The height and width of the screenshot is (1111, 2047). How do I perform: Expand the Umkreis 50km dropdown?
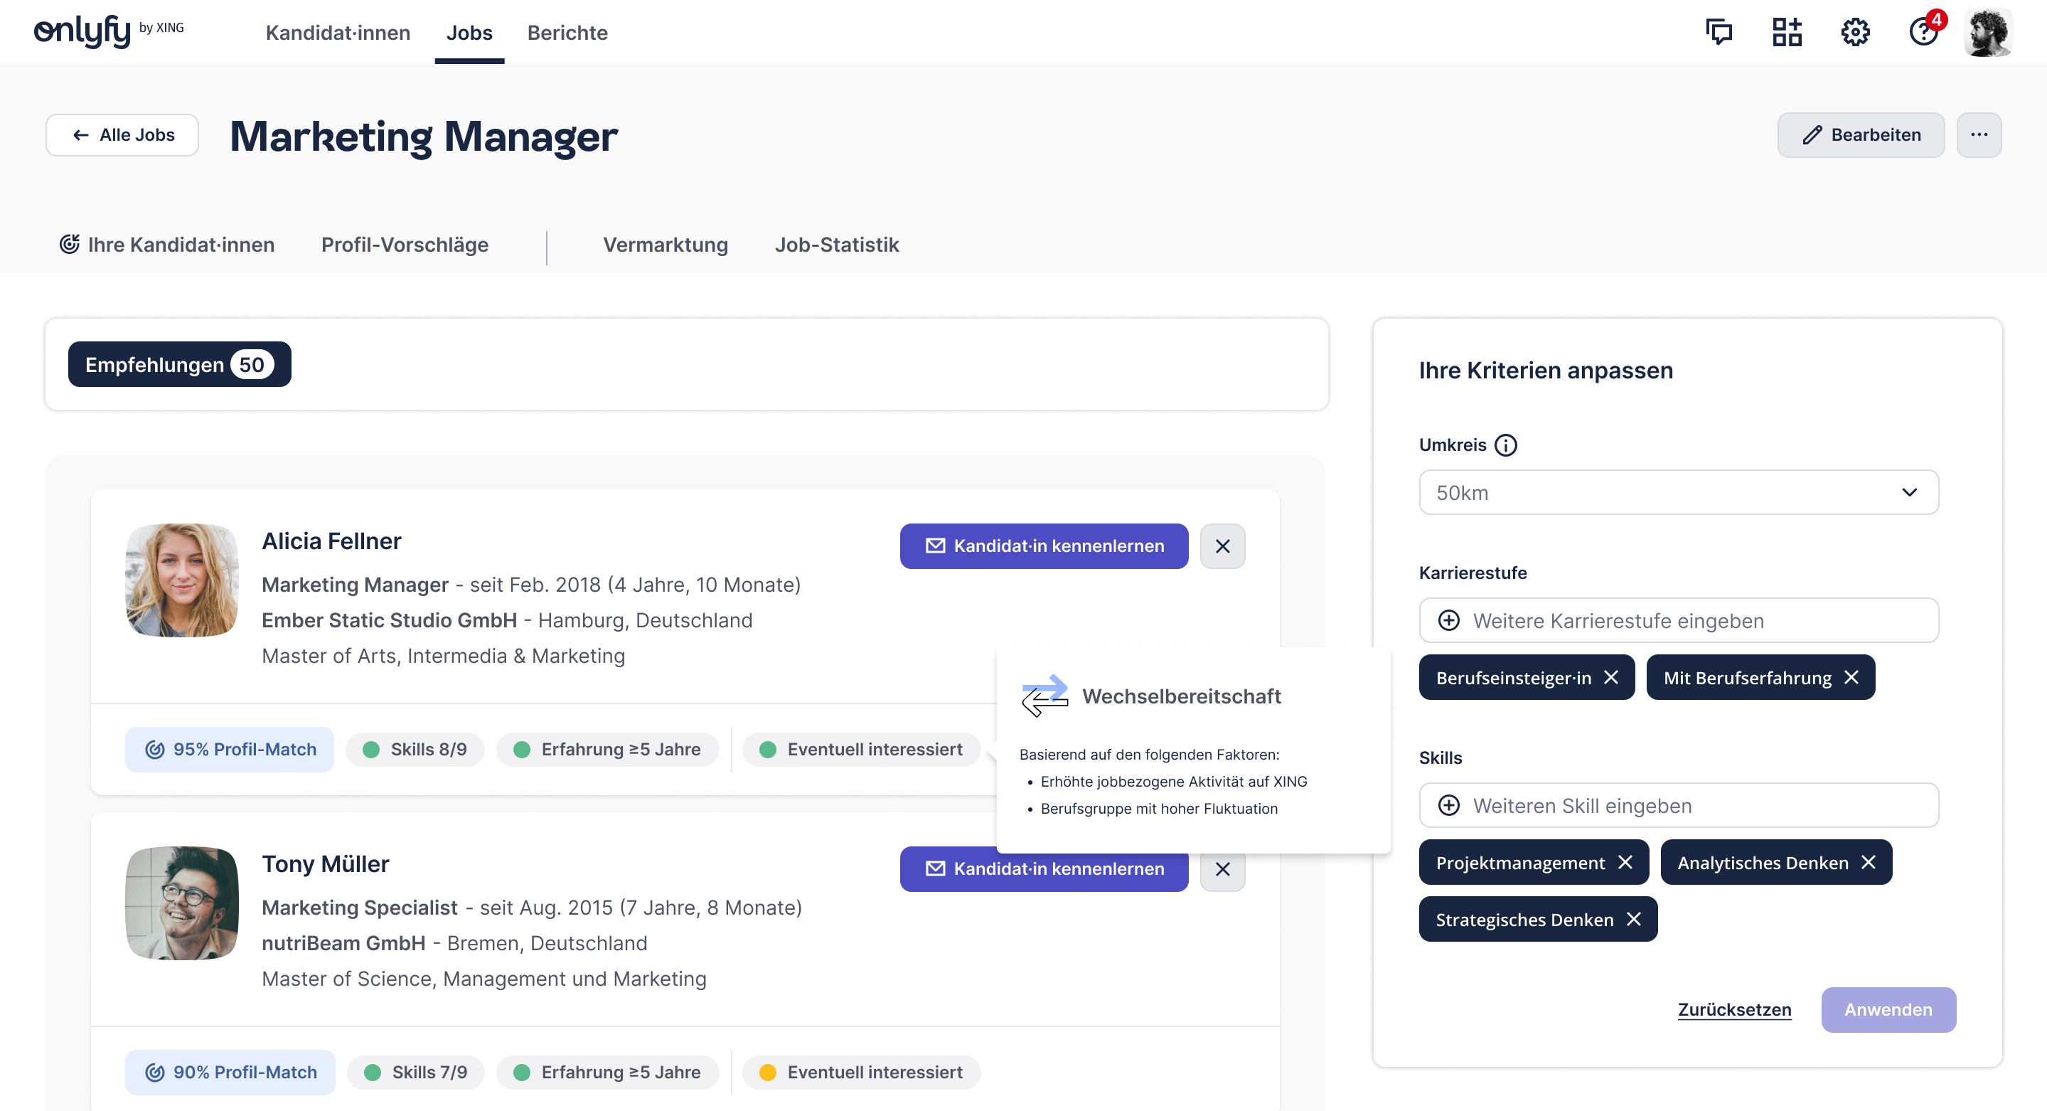1678,493
